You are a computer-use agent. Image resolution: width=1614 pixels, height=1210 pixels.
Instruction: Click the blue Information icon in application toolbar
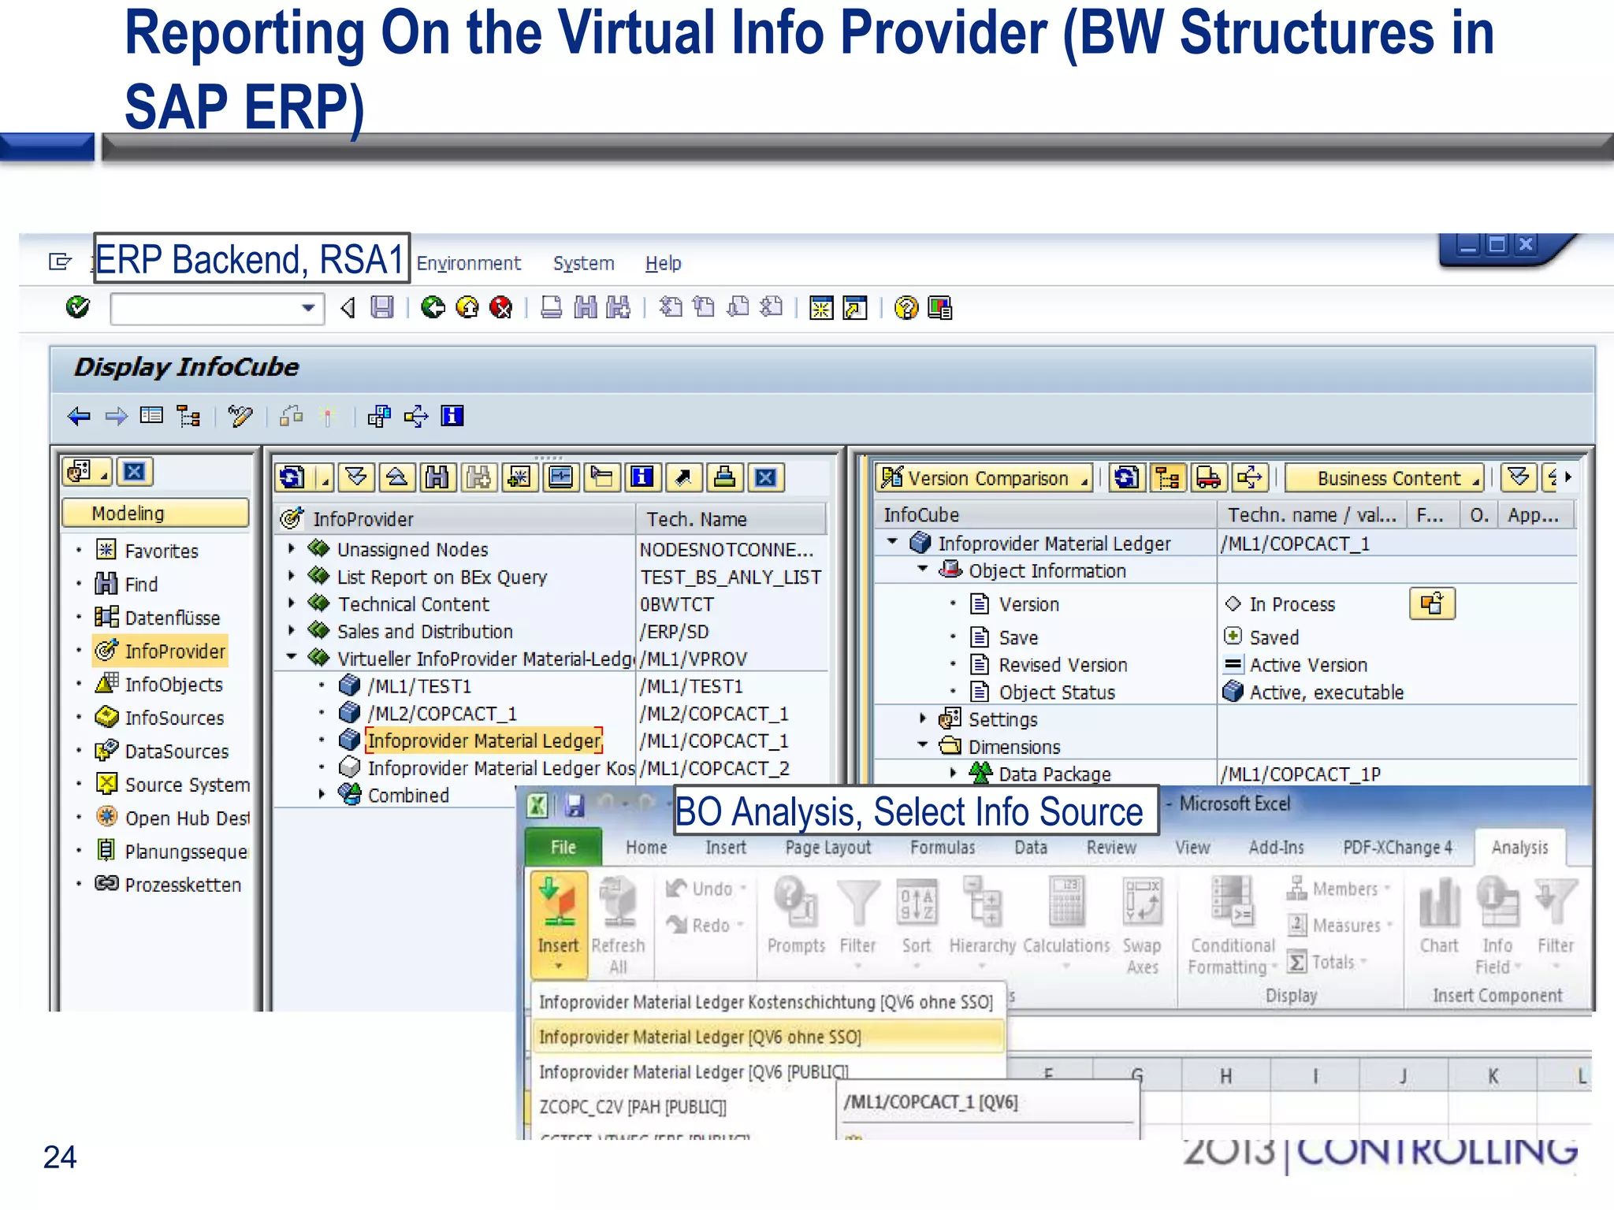(x=452, y=416)
